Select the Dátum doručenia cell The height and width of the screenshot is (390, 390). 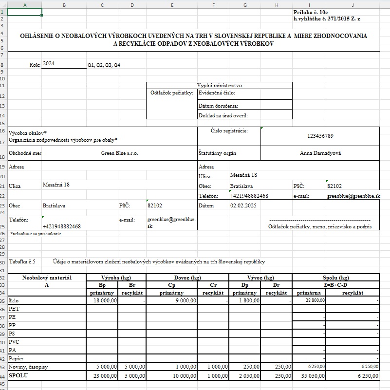click(x=244, y=105)
